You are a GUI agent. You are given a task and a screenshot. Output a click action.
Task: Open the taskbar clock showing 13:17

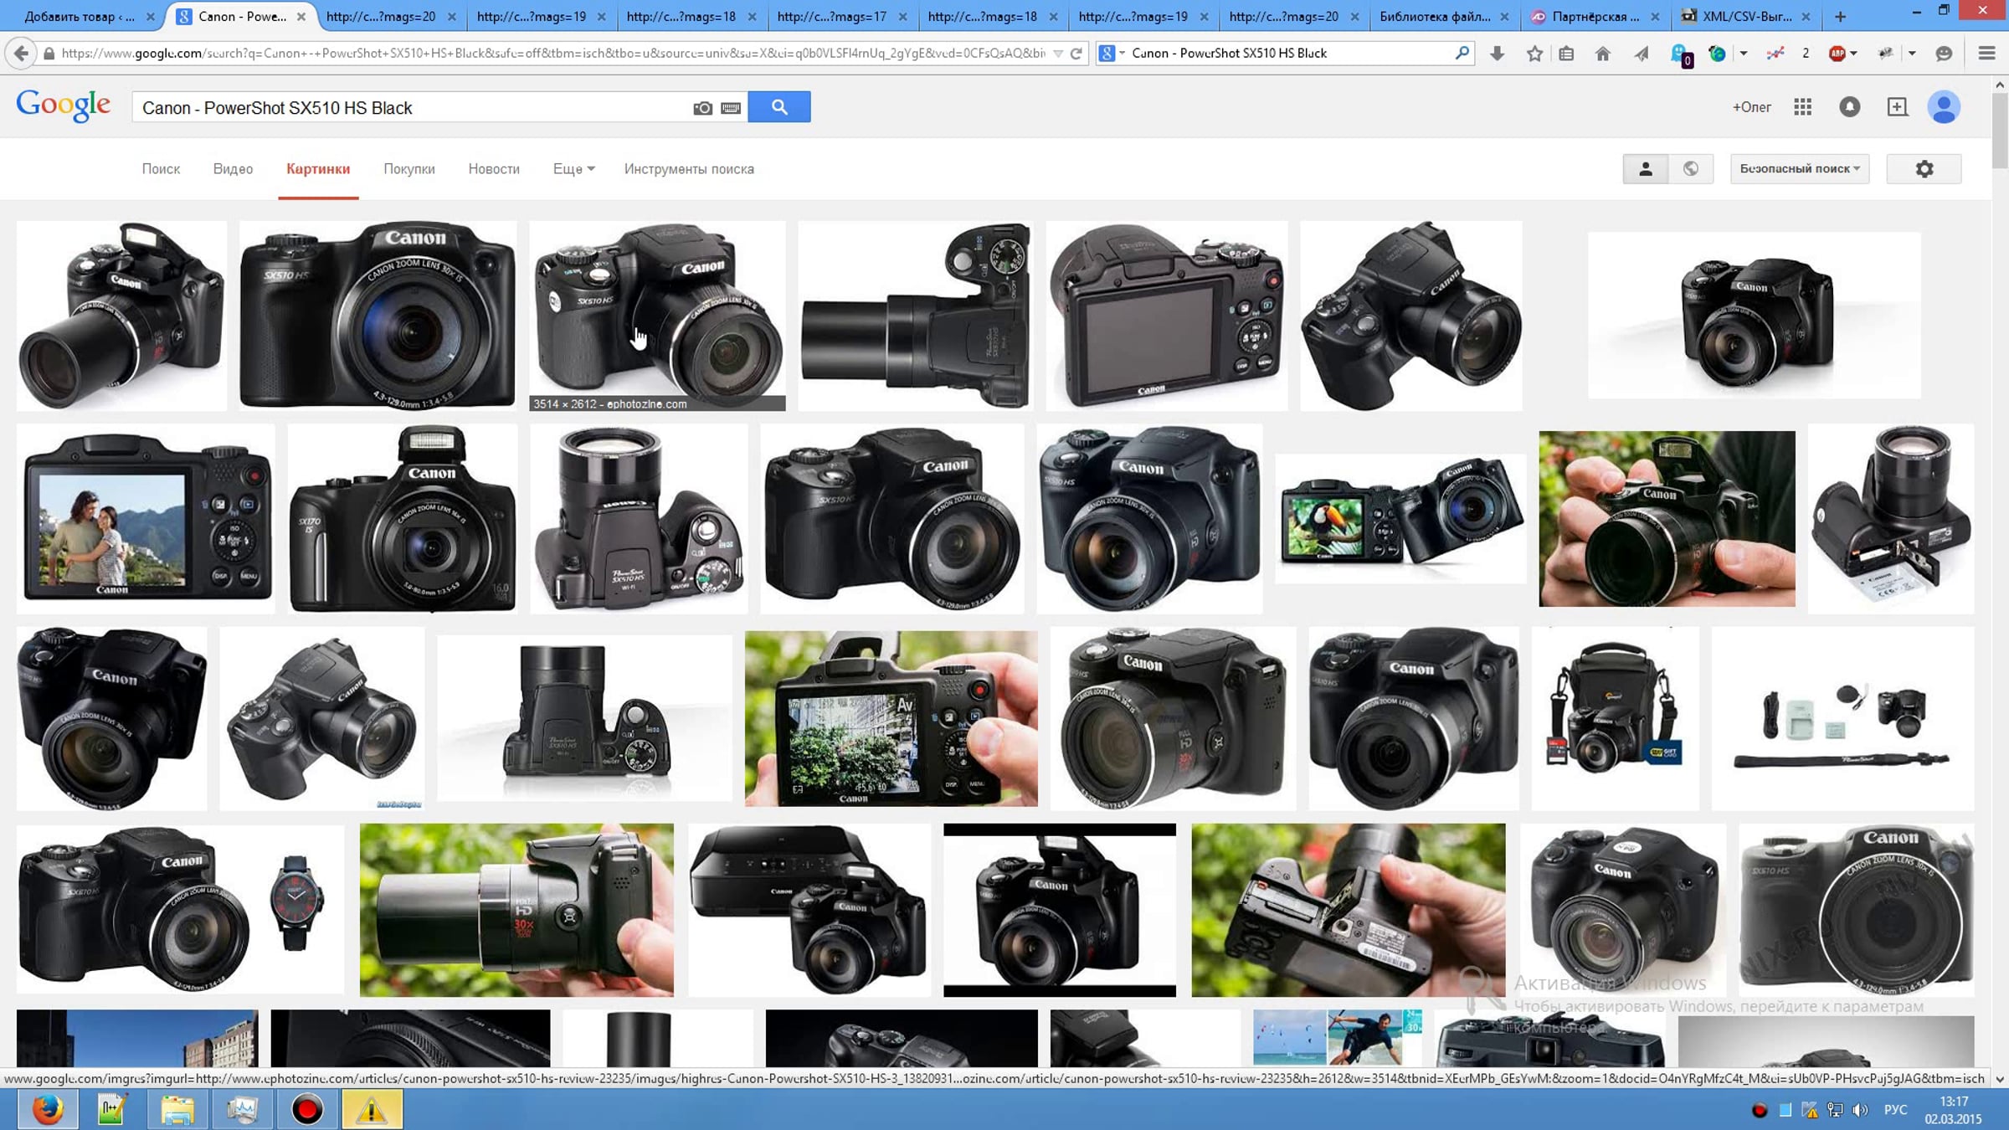(x=1953, y=1110)
